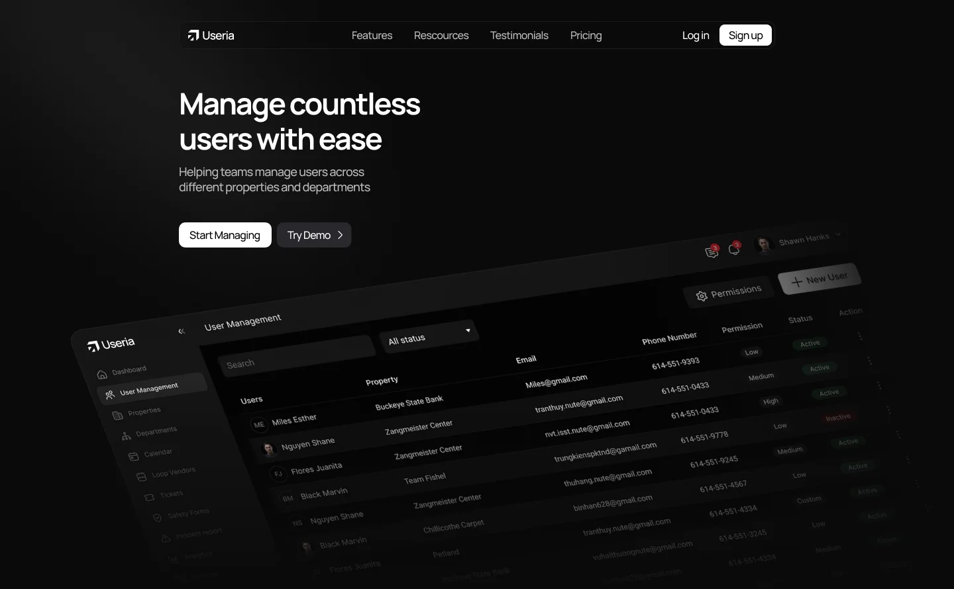The image size is (954, 589).
Task: Click Nguyen Shane's photo avatar
Action: click(269, 449)
